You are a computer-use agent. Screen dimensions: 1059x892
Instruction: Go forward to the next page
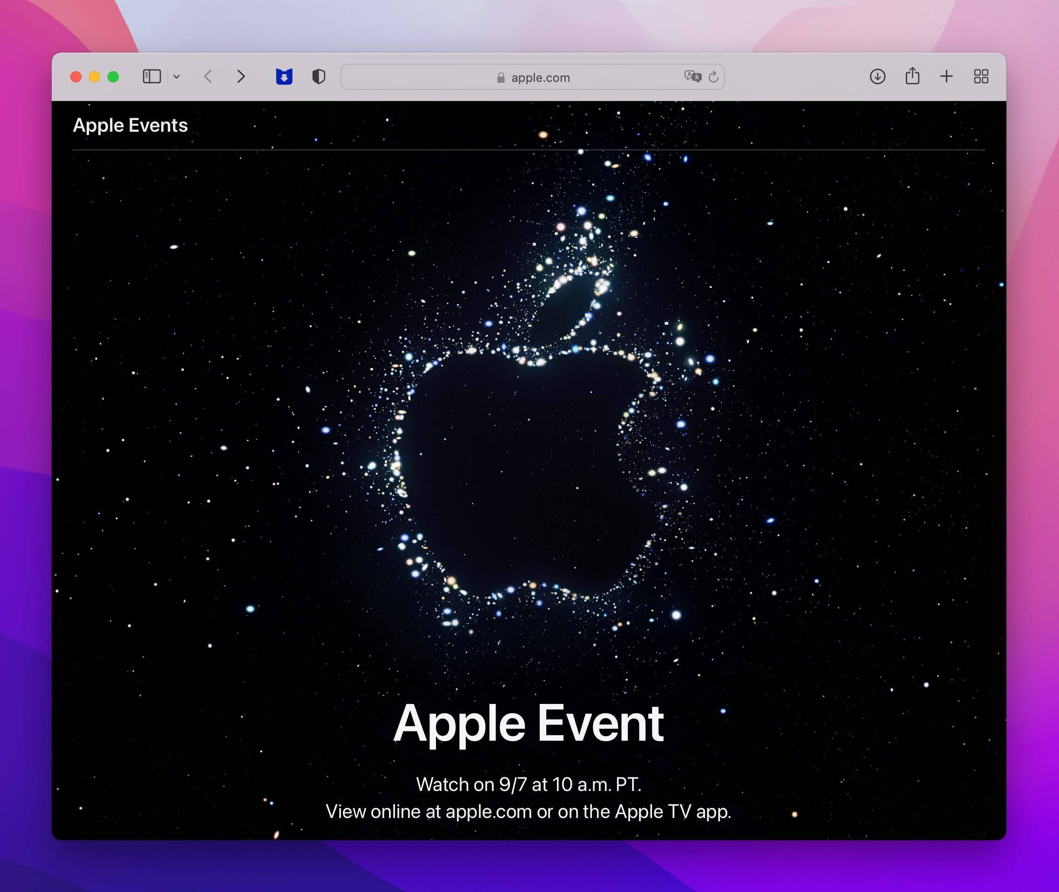click(x=241, y=77)
